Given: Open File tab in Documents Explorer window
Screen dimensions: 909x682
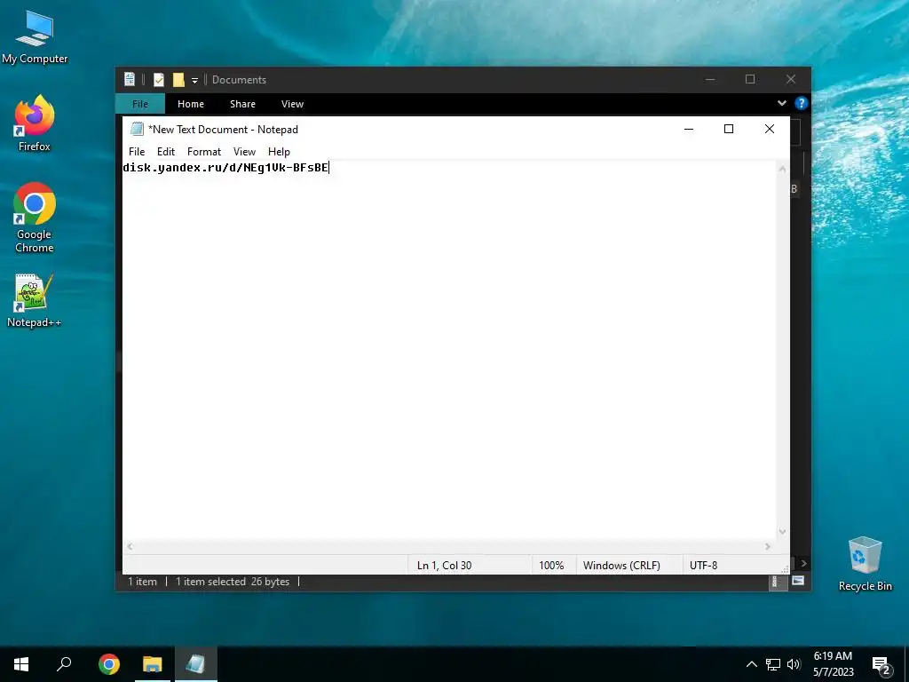Looking at the screenshot, I should click(140, 104).
